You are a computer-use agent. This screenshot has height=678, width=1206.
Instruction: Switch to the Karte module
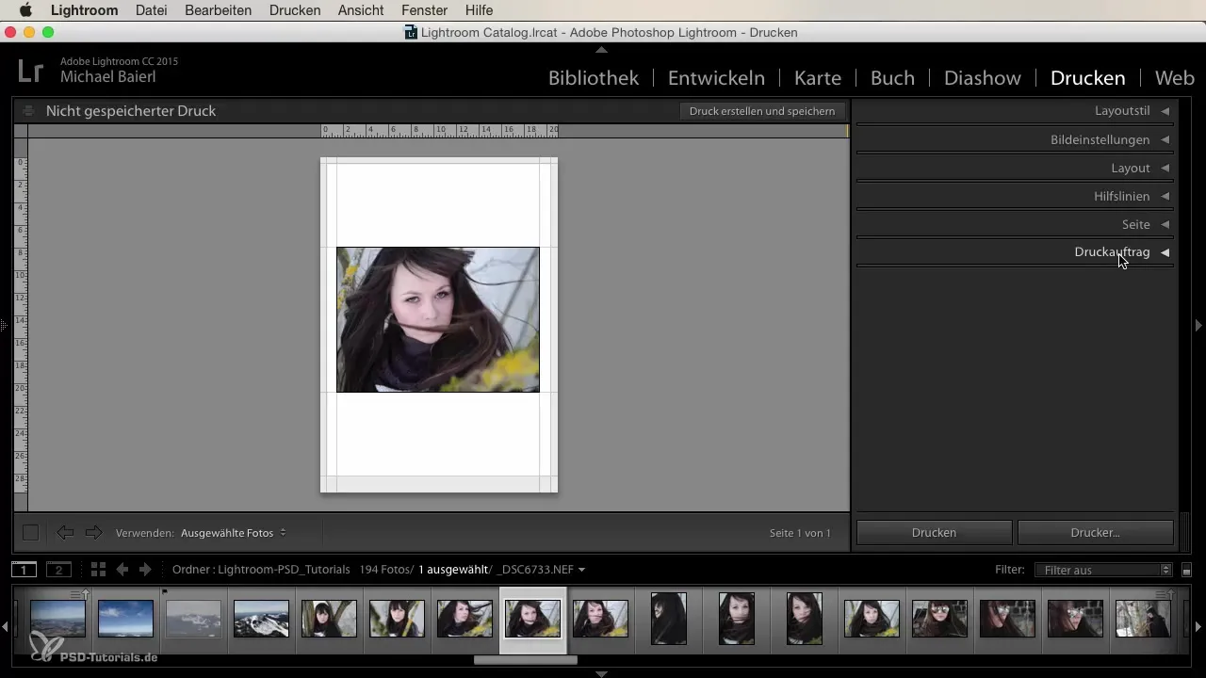(x=818, y=78)
